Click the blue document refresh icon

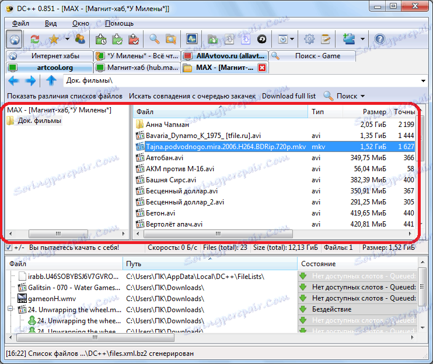point(246,40)
